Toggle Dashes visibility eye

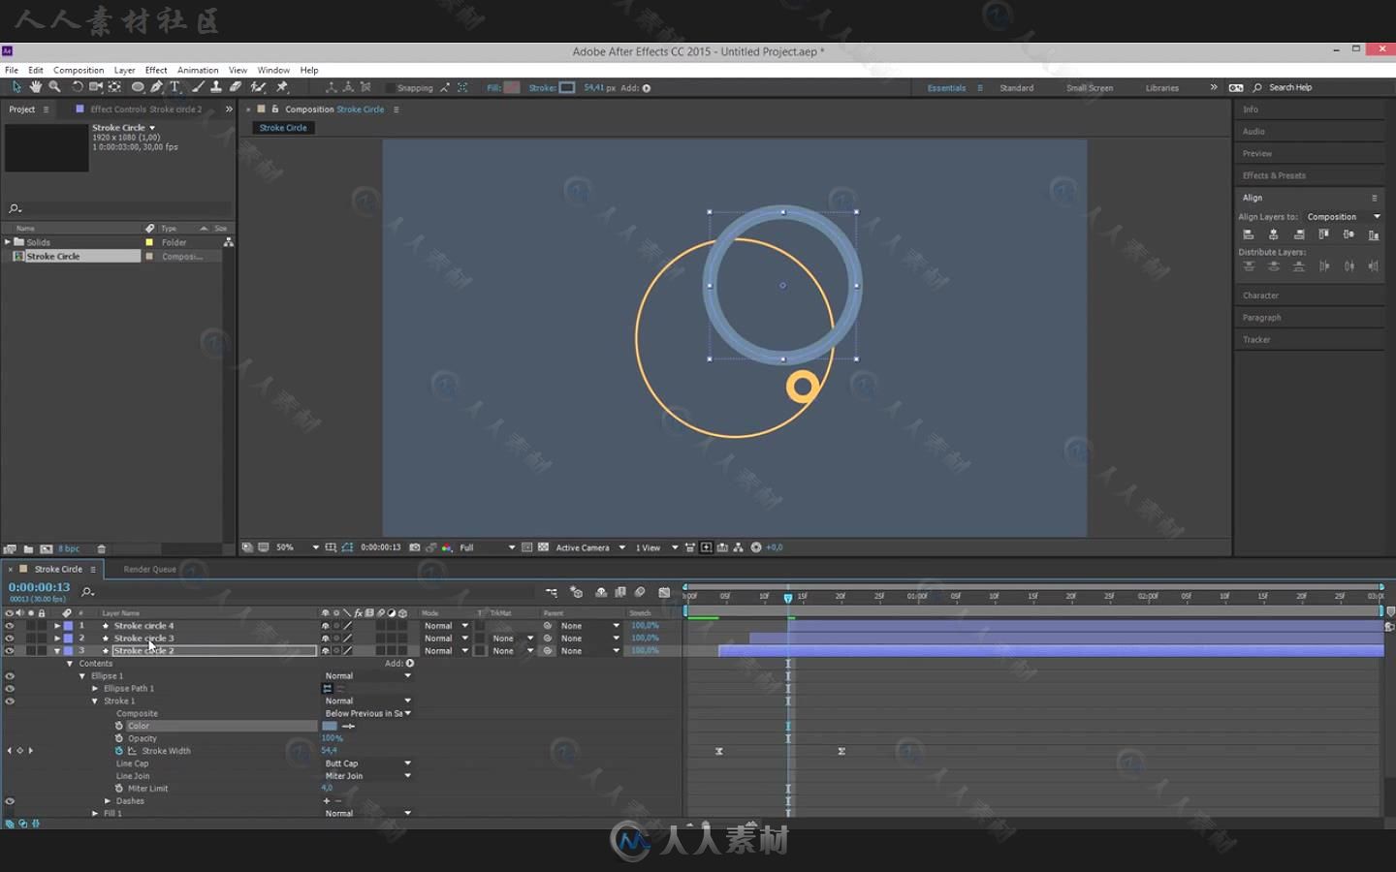pyautogui.click(x=9, y=801)
